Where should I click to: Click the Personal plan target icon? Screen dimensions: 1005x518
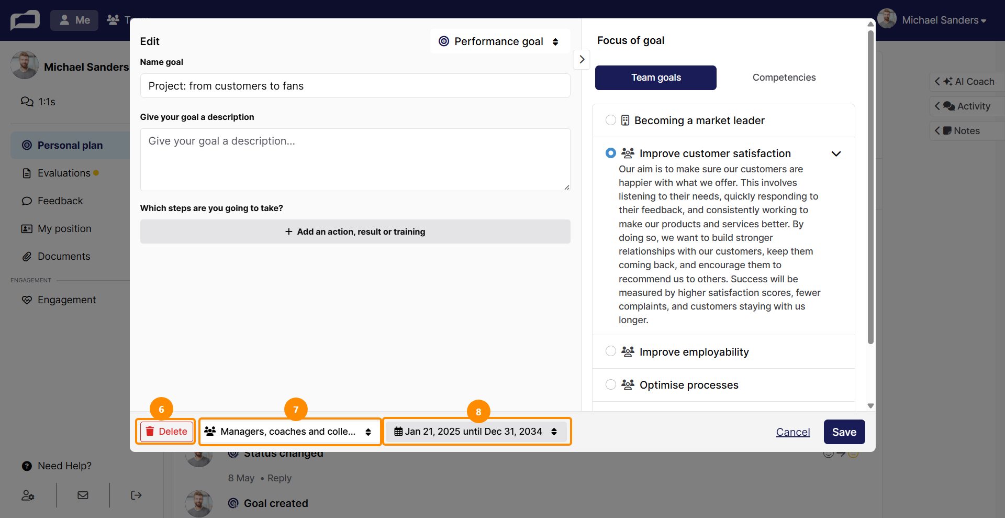pyautogui.click(x=27, y=145)
